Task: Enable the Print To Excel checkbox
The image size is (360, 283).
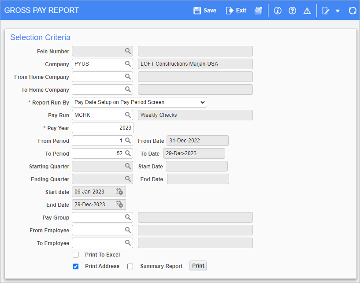Action: 75,254
